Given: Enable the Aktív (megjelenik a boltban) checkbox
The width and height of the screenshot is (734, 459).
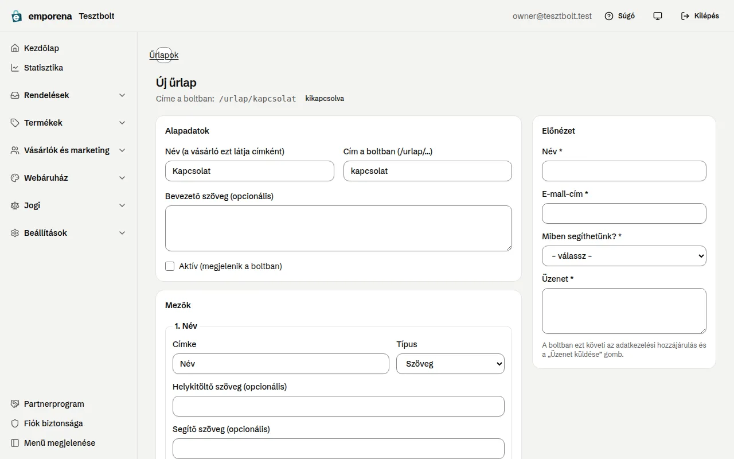Looking at the screenshot, I should pos(170,266).
